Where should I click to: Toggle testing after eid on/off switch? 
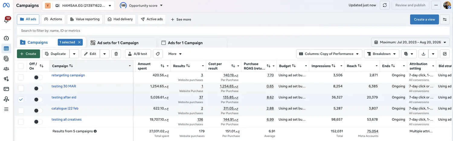coord(38,100)
